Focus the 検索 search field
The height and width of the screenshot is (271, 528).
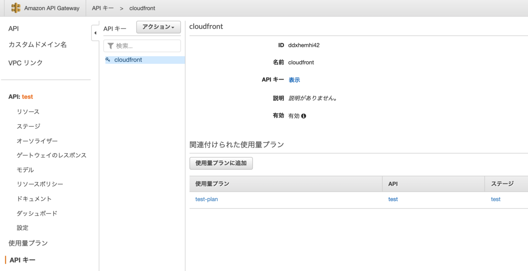pyautogui.click(x=142, y=46)
